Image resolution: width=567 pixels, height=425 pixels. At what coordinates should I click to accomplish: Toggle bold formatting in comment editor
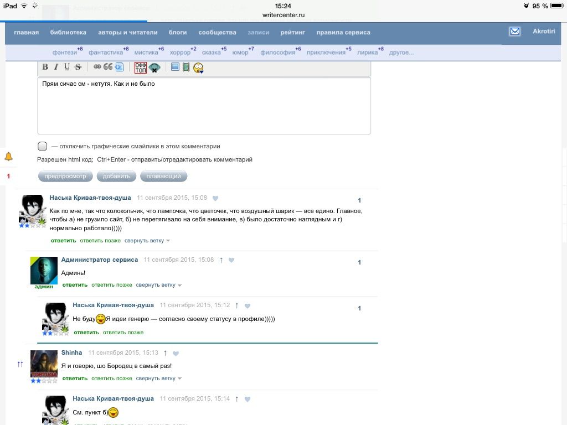pyautogui.click(x=45, y=67)
